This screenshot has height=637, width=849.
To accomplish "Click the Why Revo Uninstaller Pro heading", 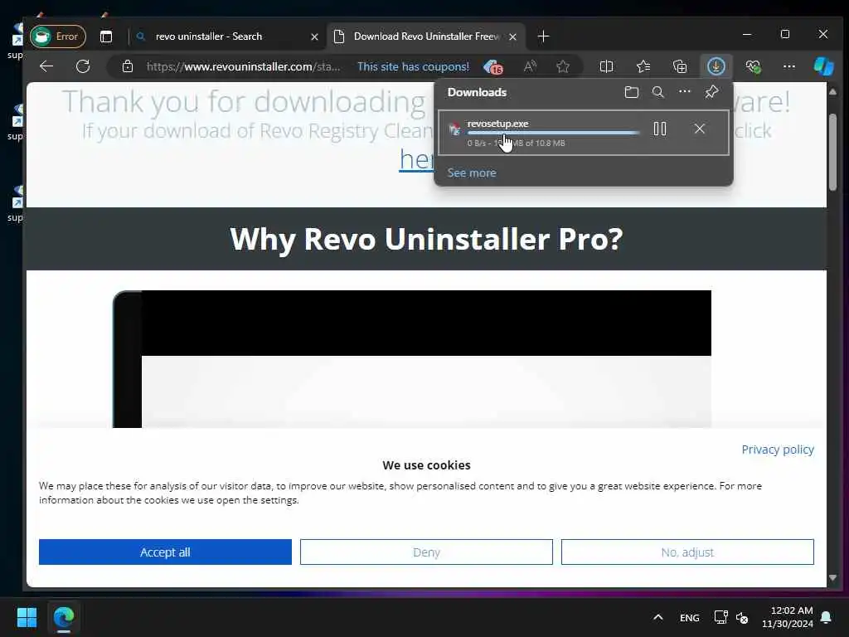I will [x=426, y=238].
